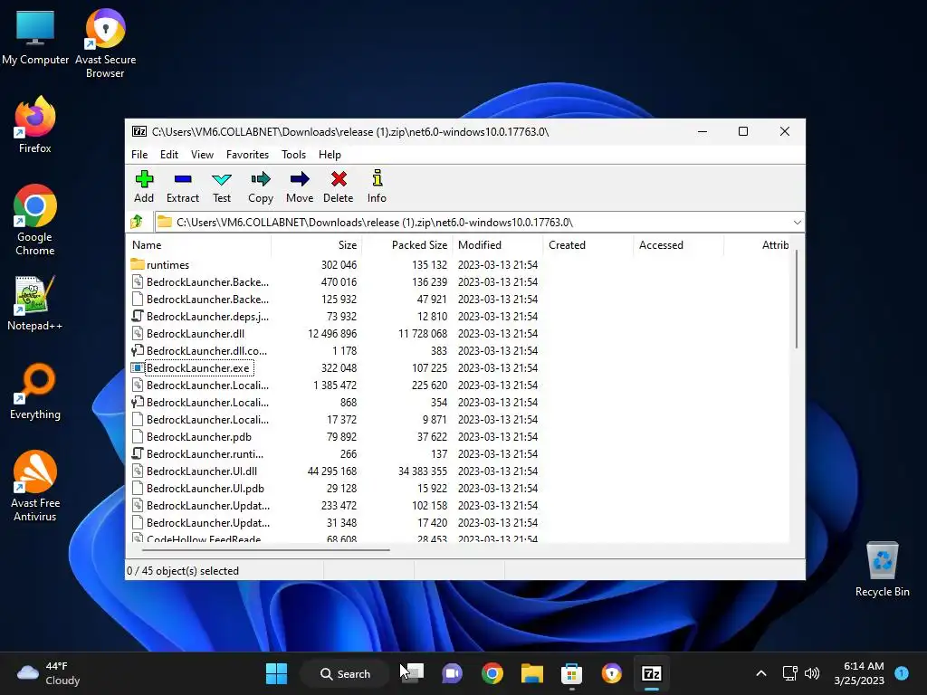Open the File menu
This screenshot has height=695, width=927.
coord(139,154)
